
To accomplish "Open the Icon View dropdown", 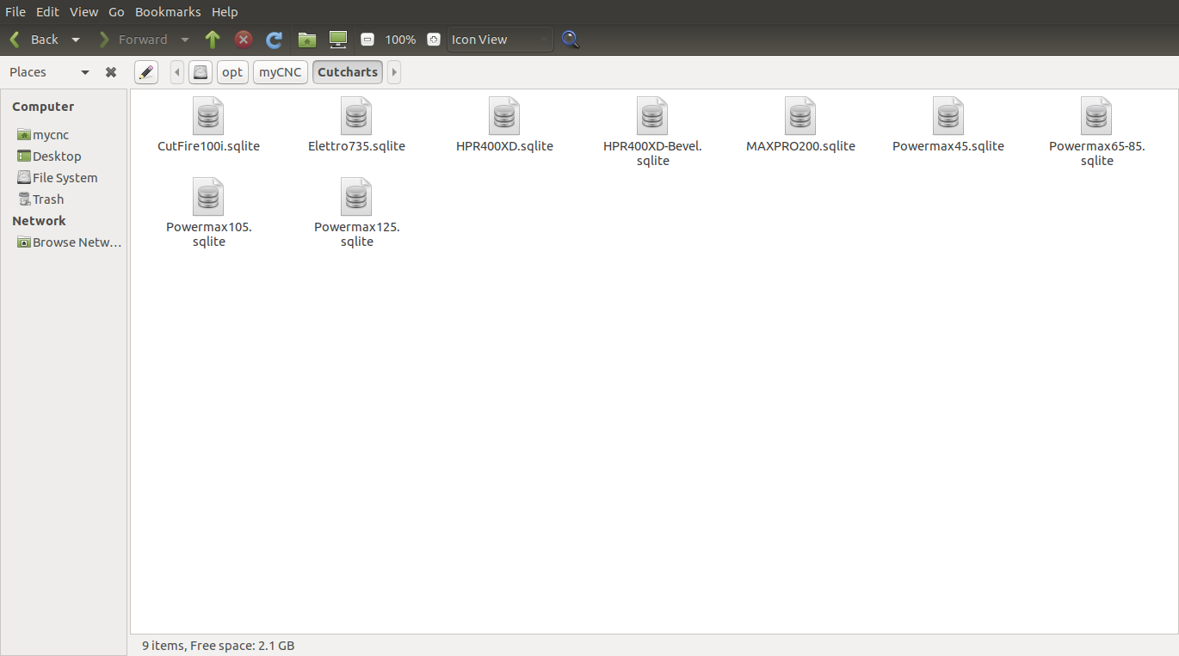I will click(x=499, y=40).
